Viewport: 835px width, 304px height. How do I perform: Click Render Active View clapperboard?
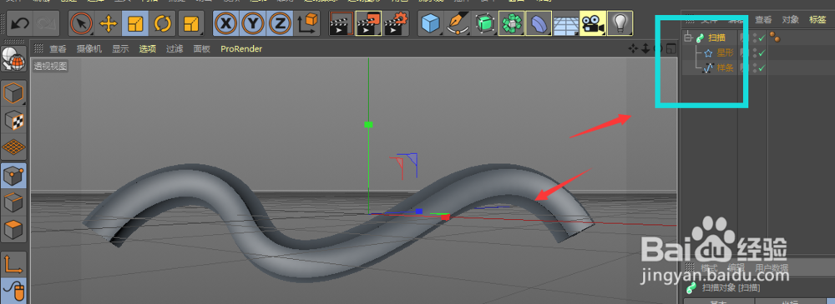341,23
